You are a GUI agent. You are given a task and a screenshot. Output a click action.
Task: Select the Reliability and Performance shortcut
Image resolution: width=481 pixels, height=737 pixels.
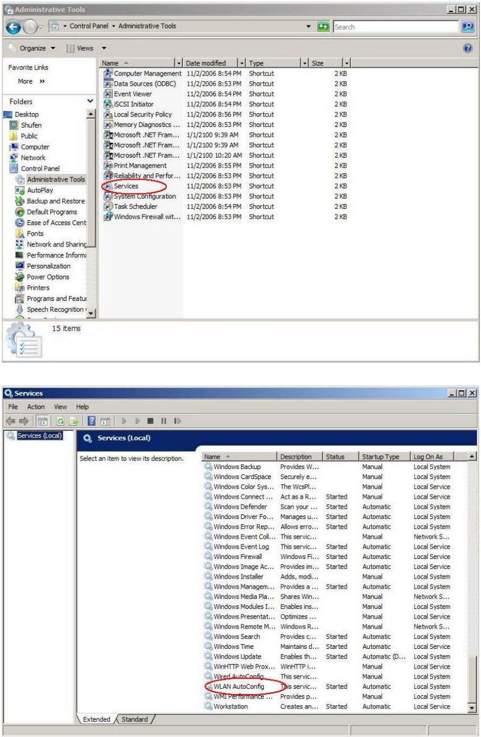pos(142,176)
